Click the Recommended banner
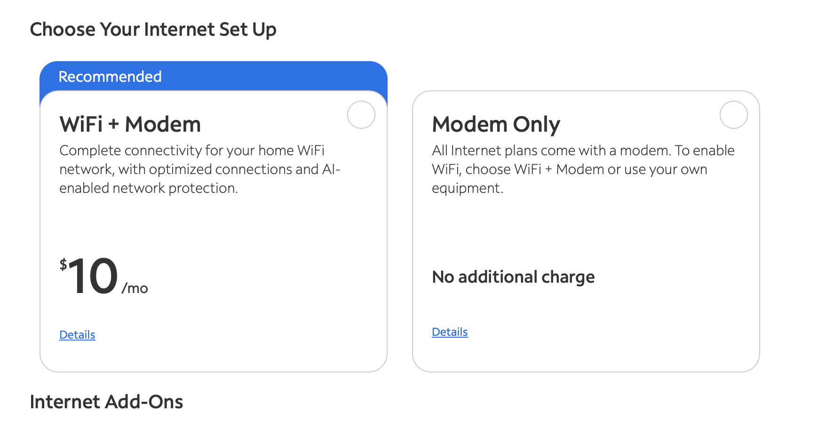This screenshot has height=428, width=826. 214,76
